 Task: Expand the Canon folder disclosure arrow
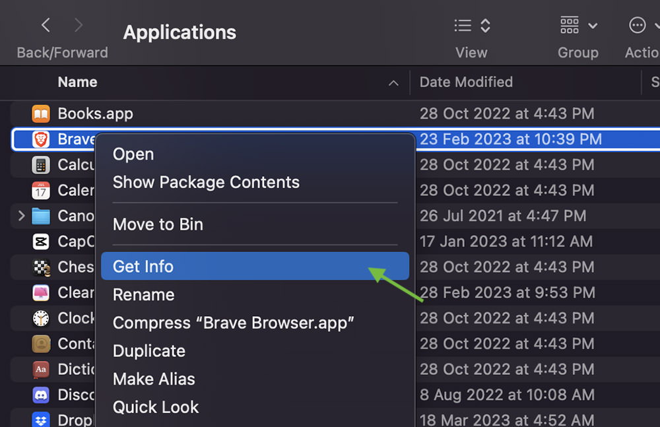click(22, 216)
